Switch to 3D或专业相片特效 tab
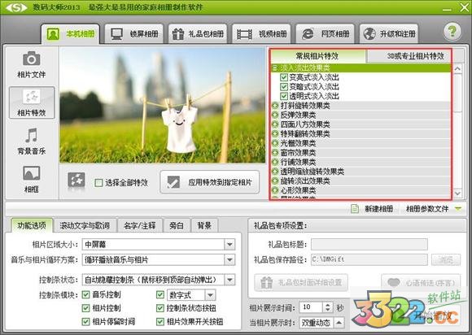 tap(415, 56)
